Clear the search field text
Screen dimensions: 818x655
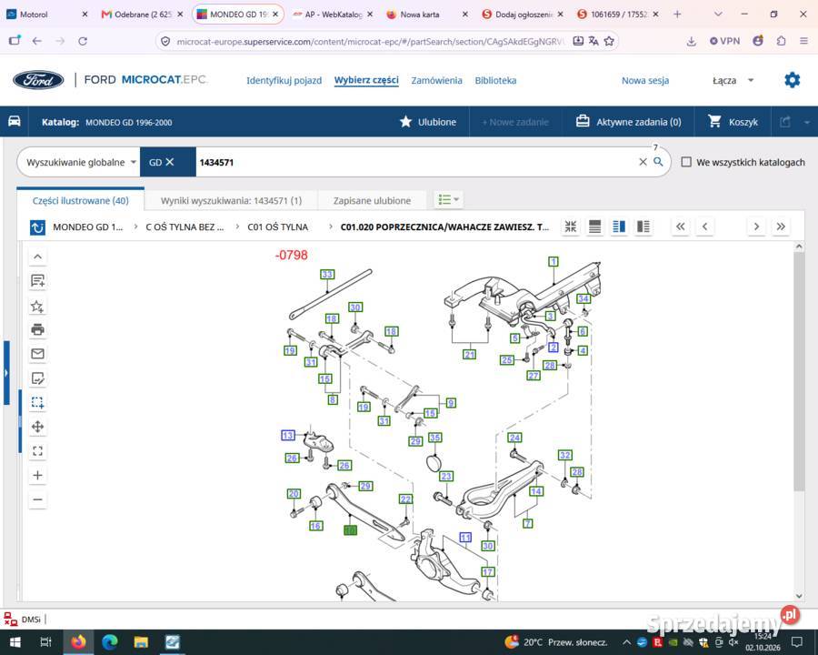tap(643, 162)
